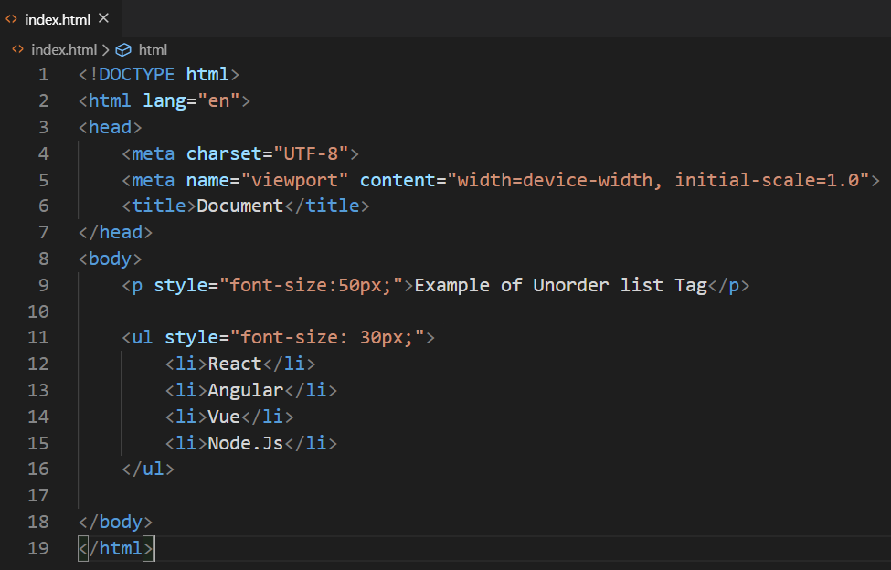Click the closing html tag on line 19

point(115,548)
